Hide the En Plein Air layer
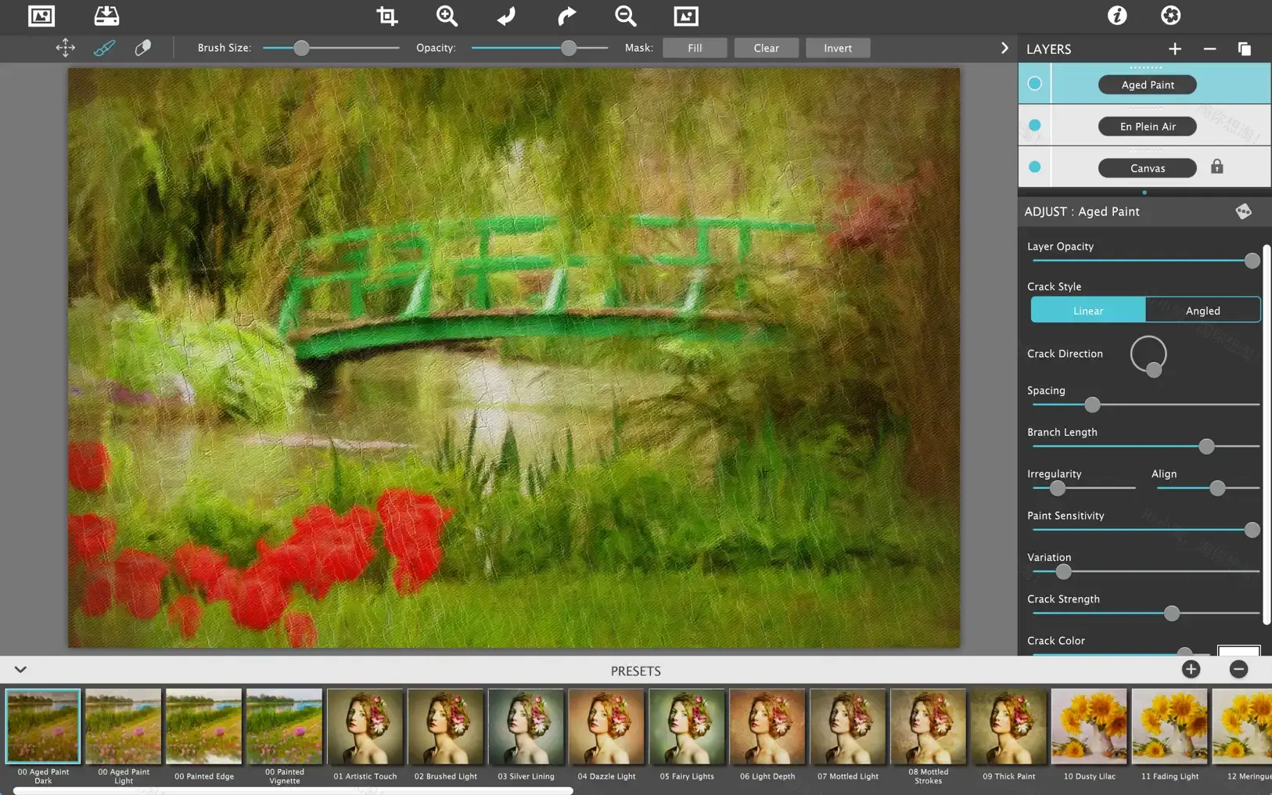The width and height of the screenshot is (1272, 795). click(x=1034, y=124)
